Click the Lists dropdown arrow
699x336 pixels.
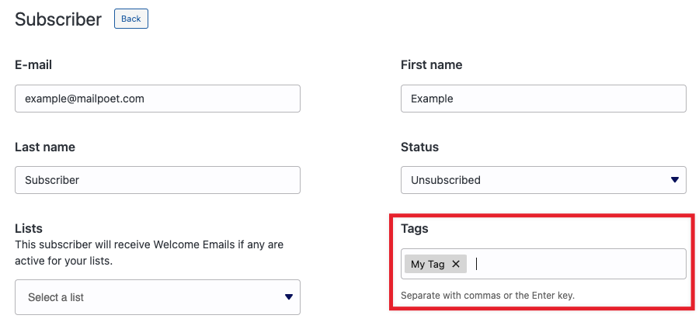click(x=288, y=296)
